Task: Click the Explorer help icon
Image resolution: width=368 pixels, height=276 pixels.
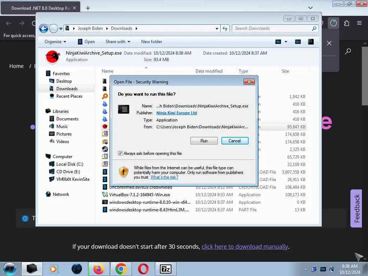Action: (311, 42)
